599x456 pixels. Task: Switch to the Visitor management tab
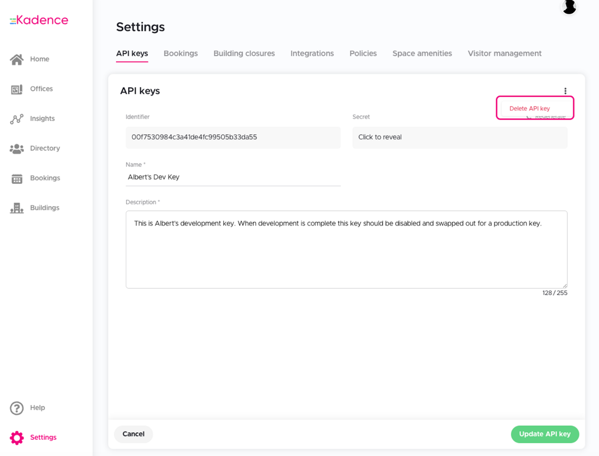coord(504,53)
